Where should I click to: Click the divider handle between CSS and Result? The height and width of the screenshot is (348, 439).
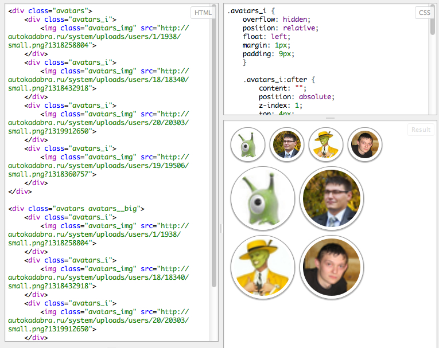click(330, 118)
